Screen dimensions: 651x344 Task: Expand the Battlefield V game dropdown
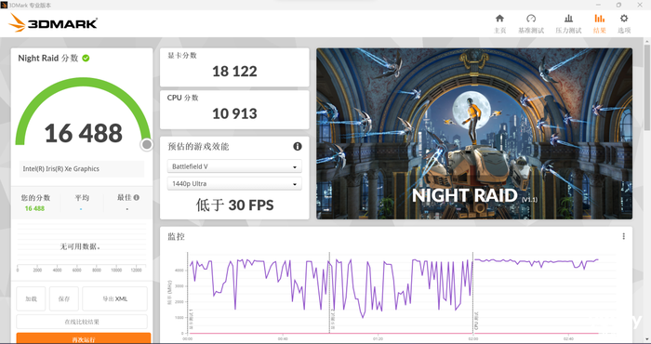point(234,166)
